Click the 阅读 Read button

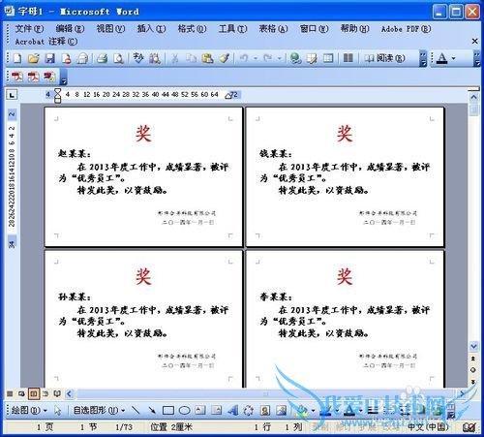384,58
